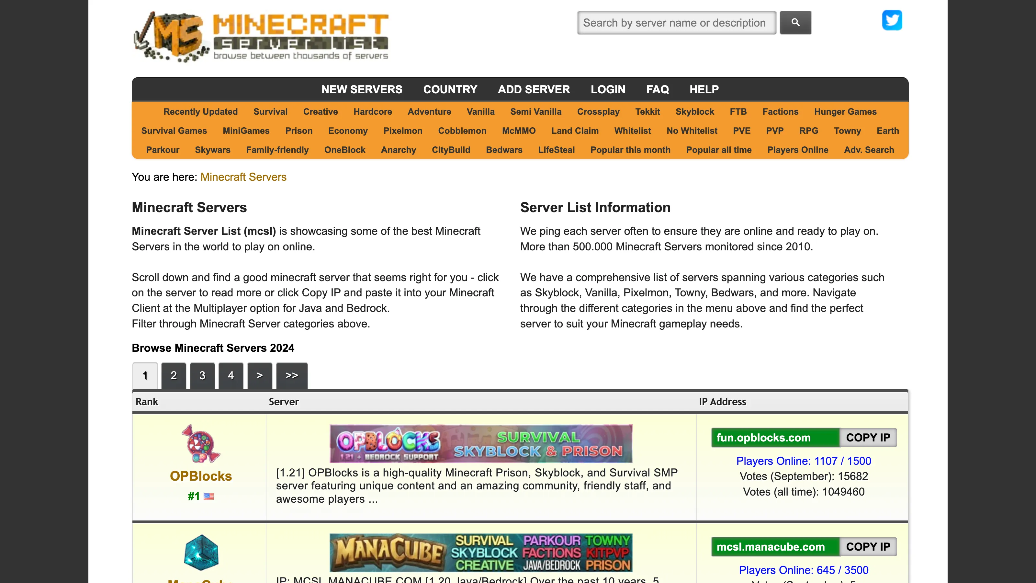Open OneBlock category
Image resolution: width=1036 pixels, height=583 pixels.
coord(345,150)
